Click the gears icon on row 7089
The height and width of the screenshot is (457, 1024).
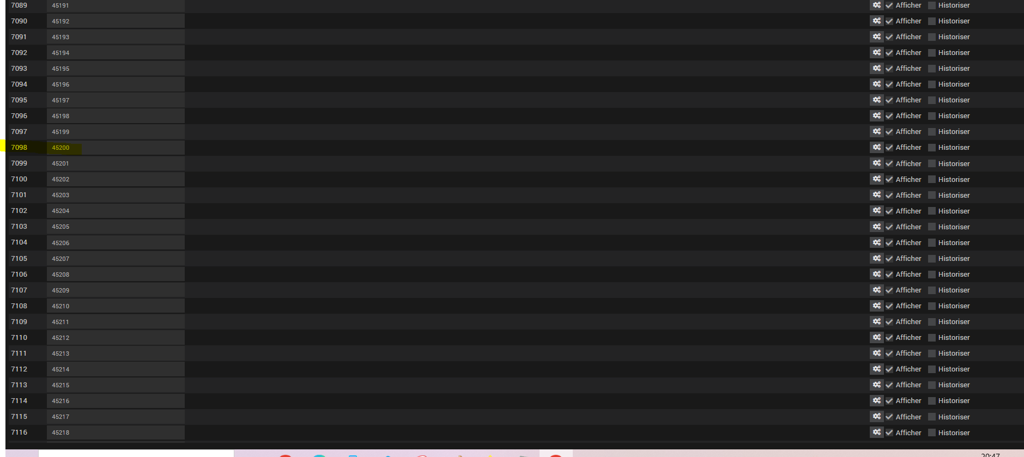click(x=876, y=5)
